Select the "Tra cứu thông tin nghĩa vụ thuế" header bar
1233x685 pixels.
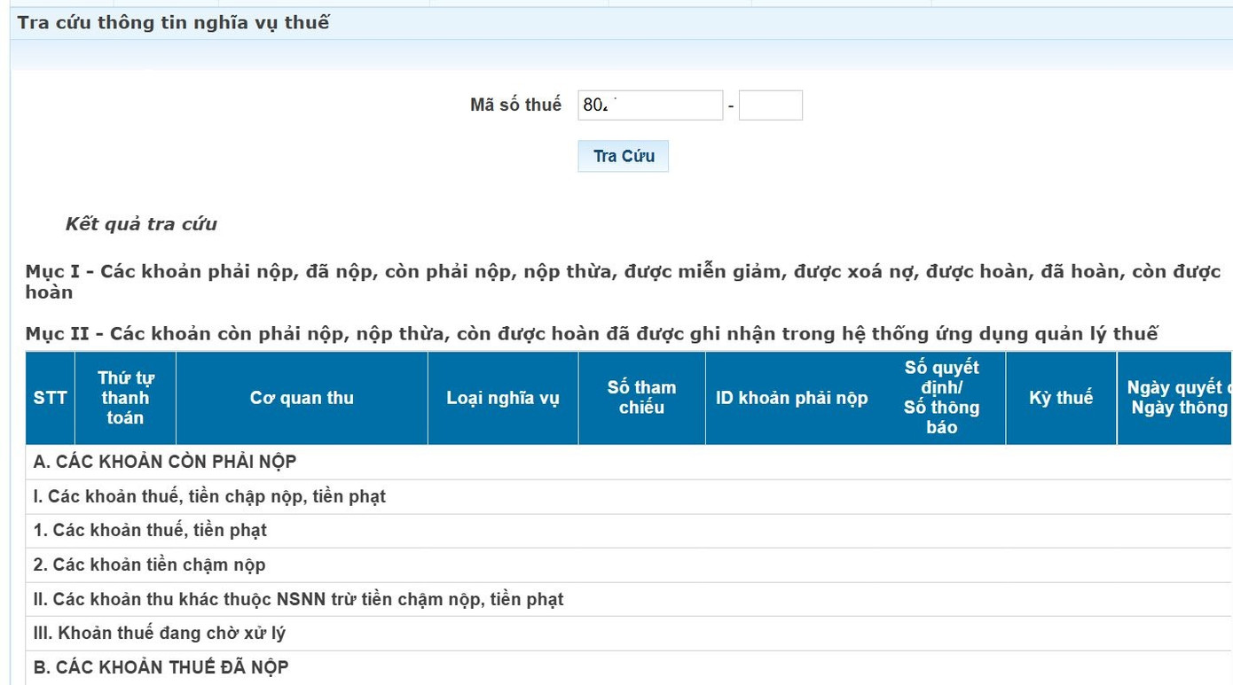point(172,22)
